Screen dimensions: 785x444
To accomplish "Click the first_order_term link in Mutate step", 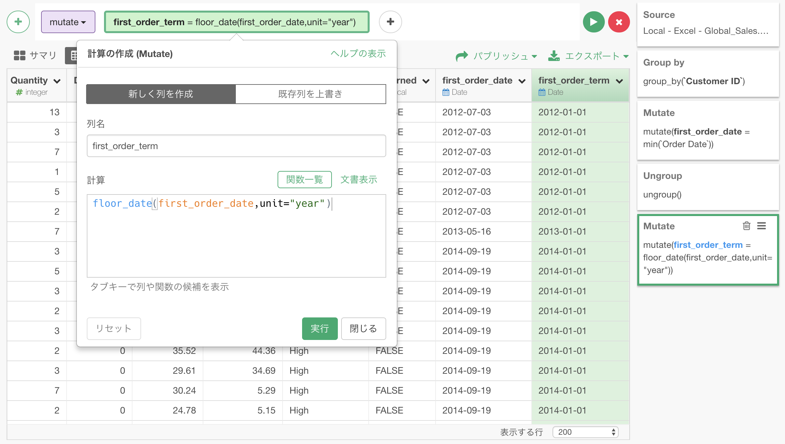I will (x=708, y=245).
